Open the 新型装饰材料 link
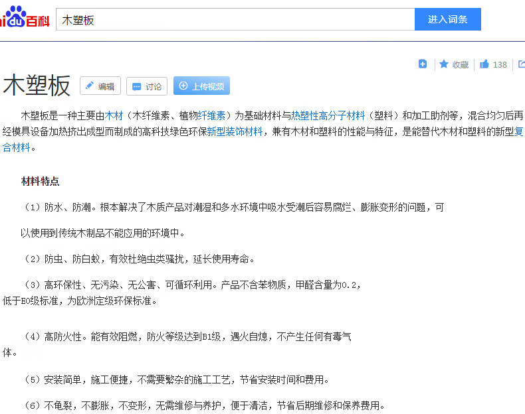This screenshot has height=414, width=525. (235, 131)
